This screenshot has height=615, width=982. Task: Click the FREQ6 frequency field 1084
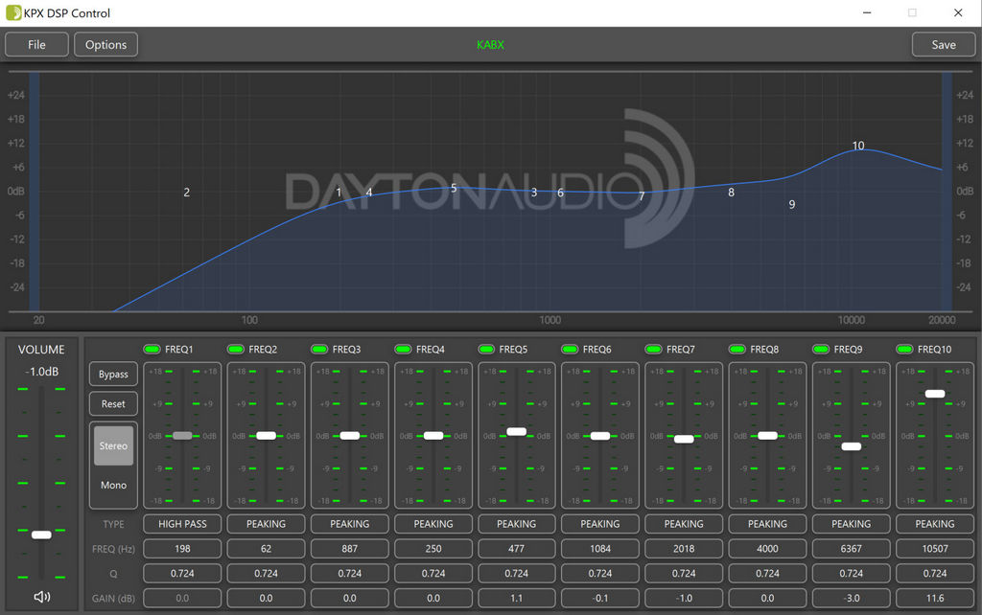(600, 549)
